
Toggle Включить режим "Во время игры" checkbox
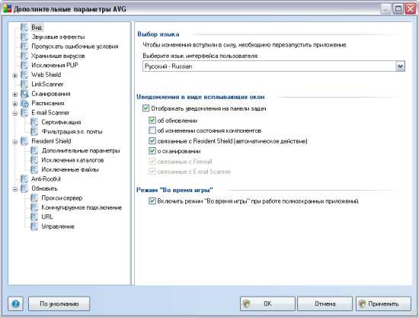point(152,201)
